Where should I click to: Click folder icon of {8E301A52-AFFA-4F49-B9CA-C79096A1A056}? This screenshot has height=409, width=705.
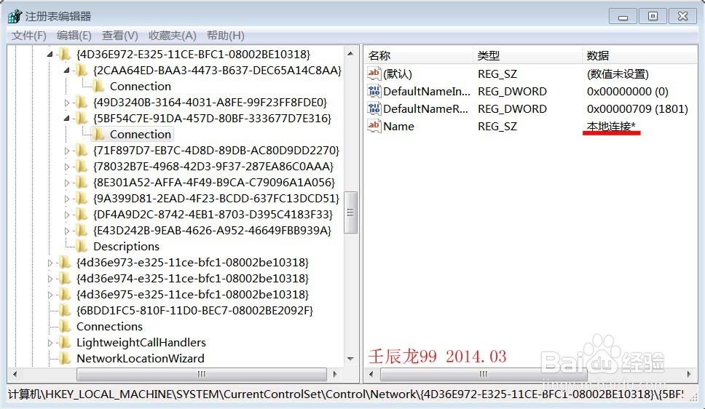(x=82, y=183)
